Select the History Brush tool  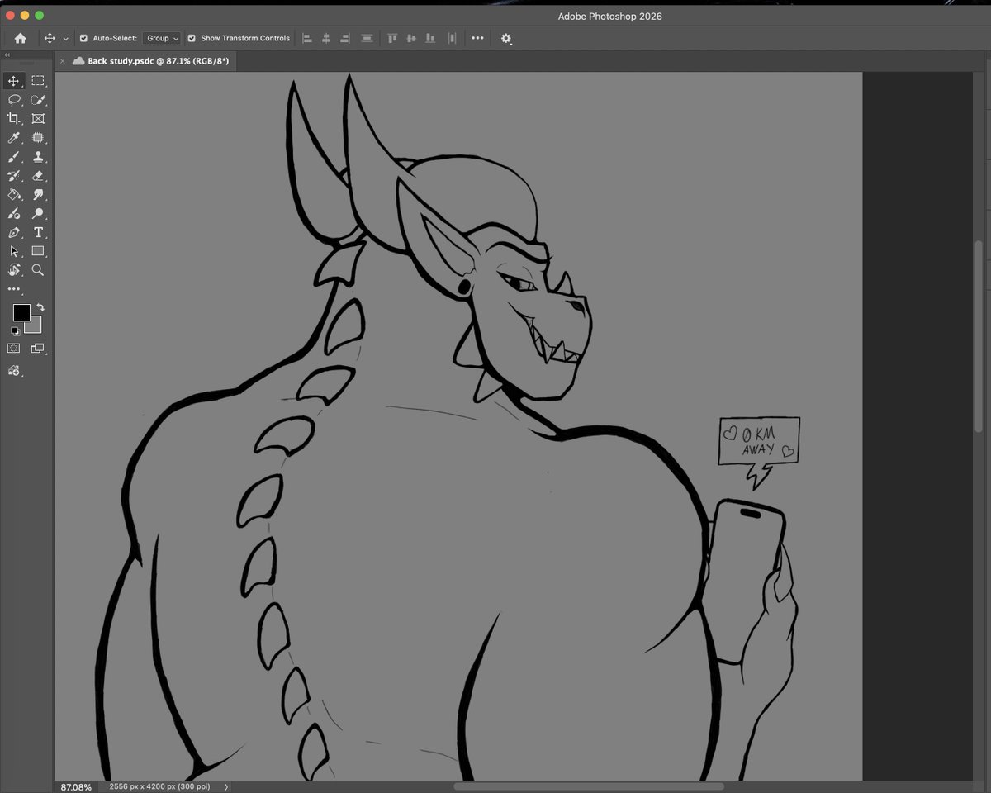coord(14,176)
